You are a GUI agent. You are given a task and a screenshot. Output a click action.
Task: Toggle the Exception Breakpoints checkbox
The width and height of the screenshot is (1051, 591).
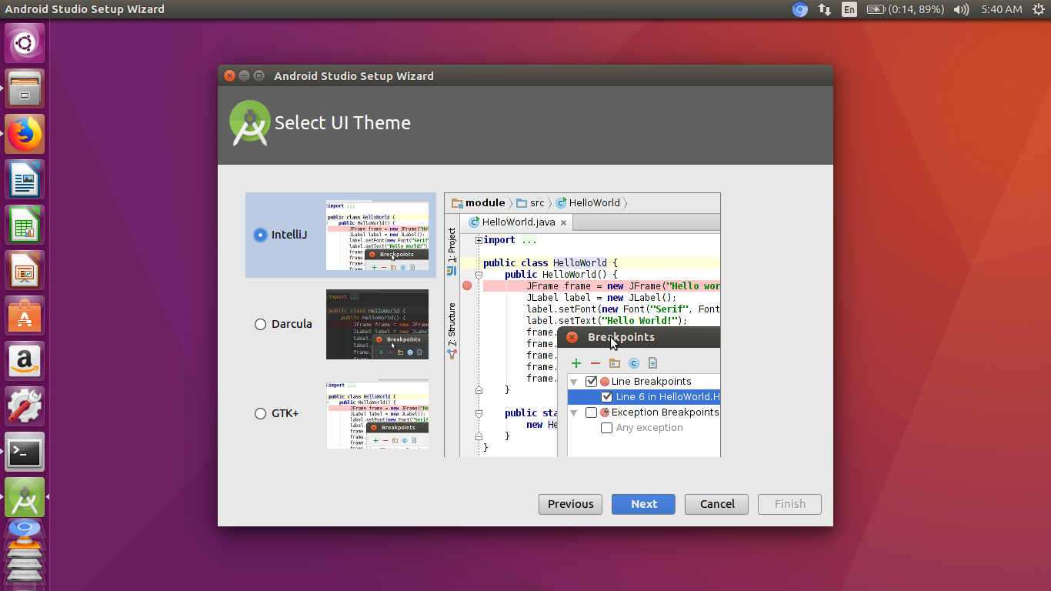[592, 412]
